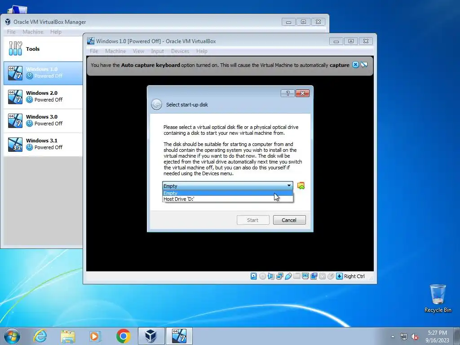
Task: Click the muted volume tray icon
Action: coord(415,336)
